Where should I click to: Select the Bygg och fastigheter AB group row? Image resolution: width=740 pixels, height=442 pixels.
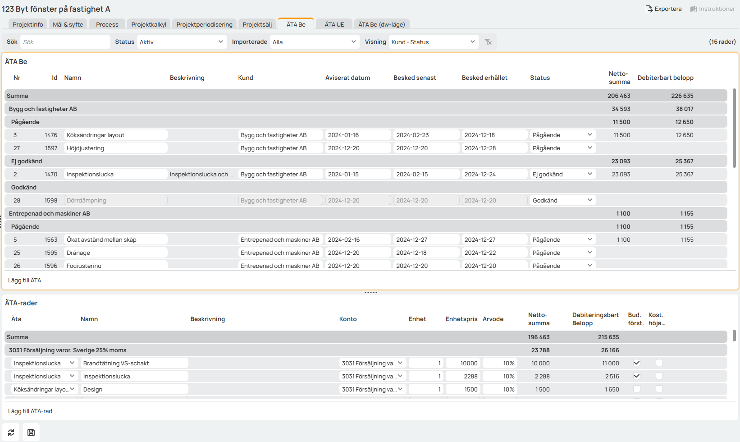coord(365,109)
